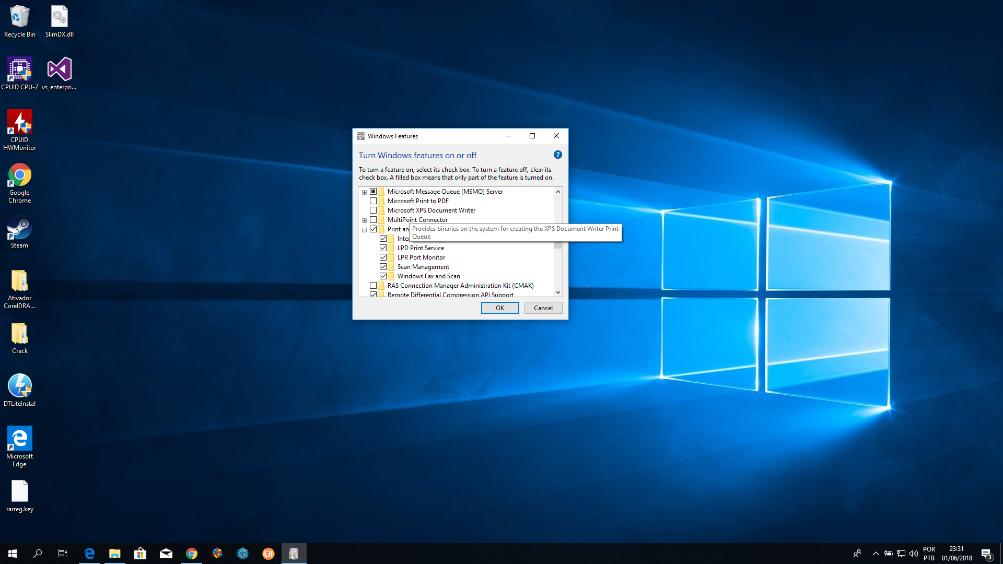Screen dimensions: 1003x564
Task: Toggle Microsoft Message Queue (MSMQ) Server checkbox
Action: pos(374,192)
